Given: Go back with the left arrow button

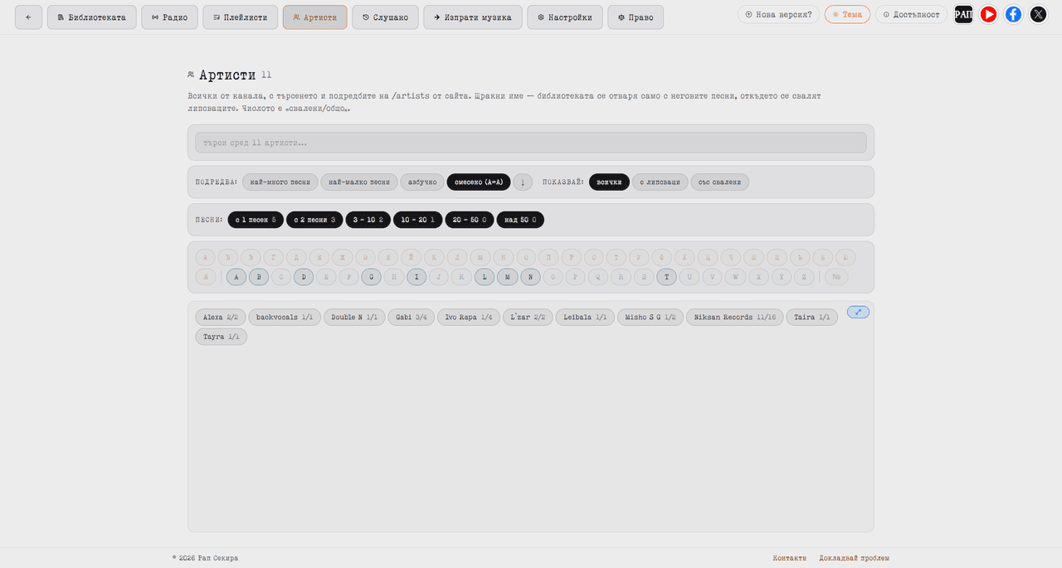Looking at the screenshot, I should (28, 17).
